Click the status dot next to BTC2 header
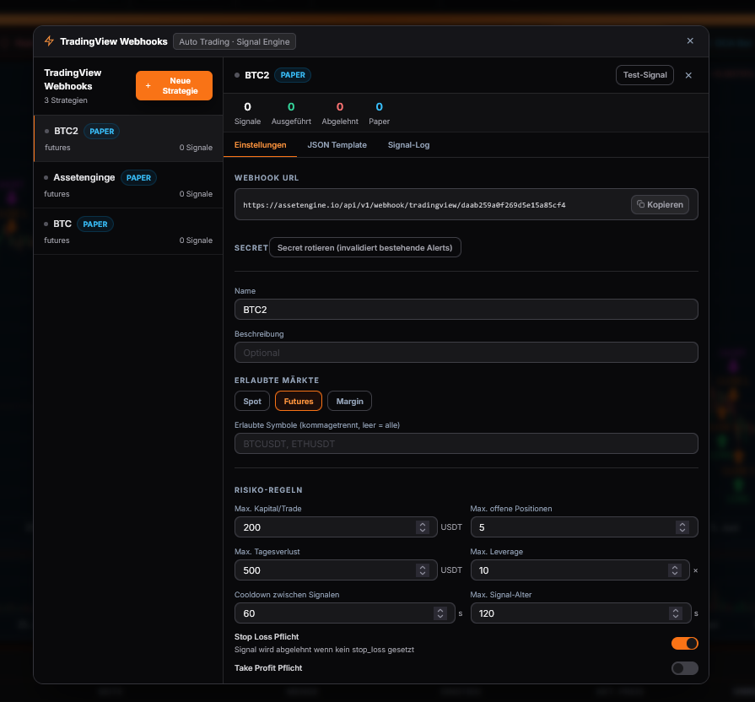The width and height of the screenshot is (755, 702). 237,75
